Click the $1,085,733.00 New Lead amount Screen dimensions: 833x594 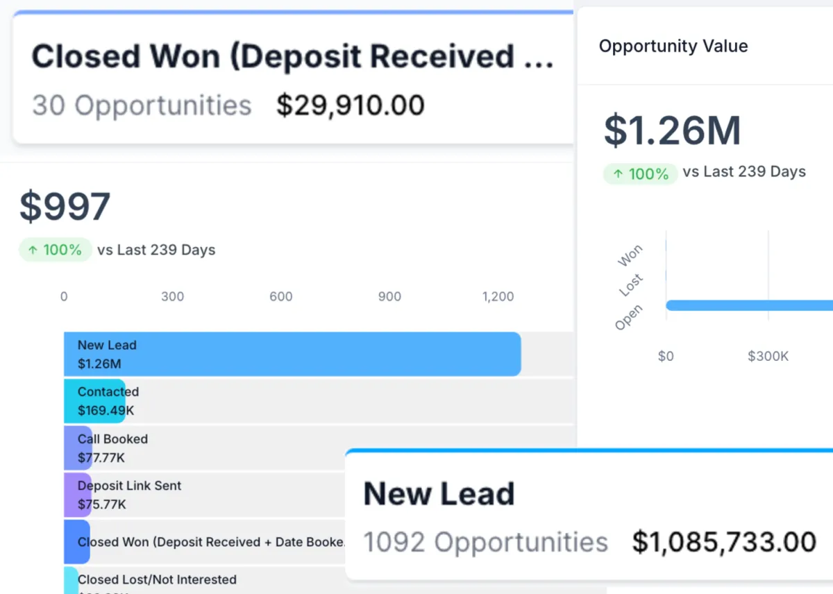click(724, 542)
